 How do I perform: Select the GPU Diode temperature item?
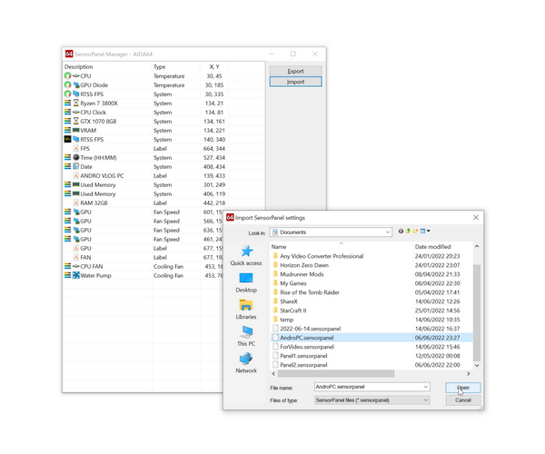(94, 84)
